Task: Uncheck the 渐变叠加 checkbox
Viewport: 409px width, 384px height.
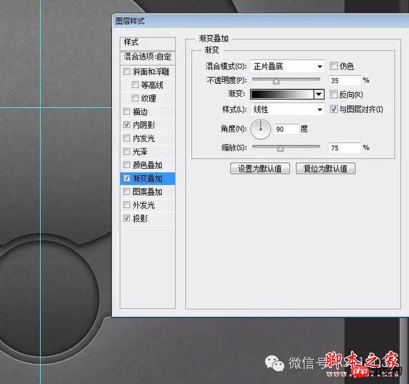Action: 127,178
